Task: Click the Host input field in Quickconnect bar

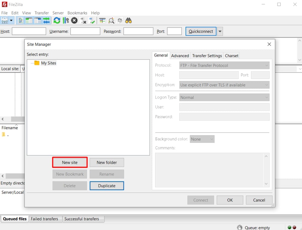Action: click(29, 31)
